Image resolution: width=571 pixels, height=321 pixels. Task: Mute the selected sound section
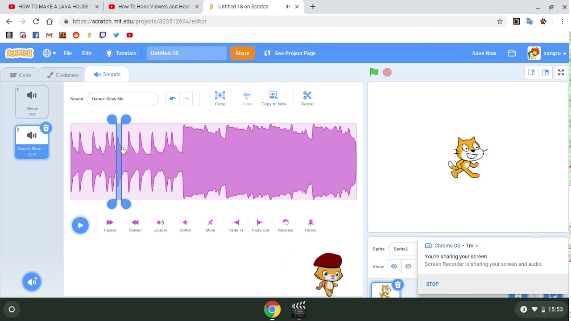tap(211, 225)
